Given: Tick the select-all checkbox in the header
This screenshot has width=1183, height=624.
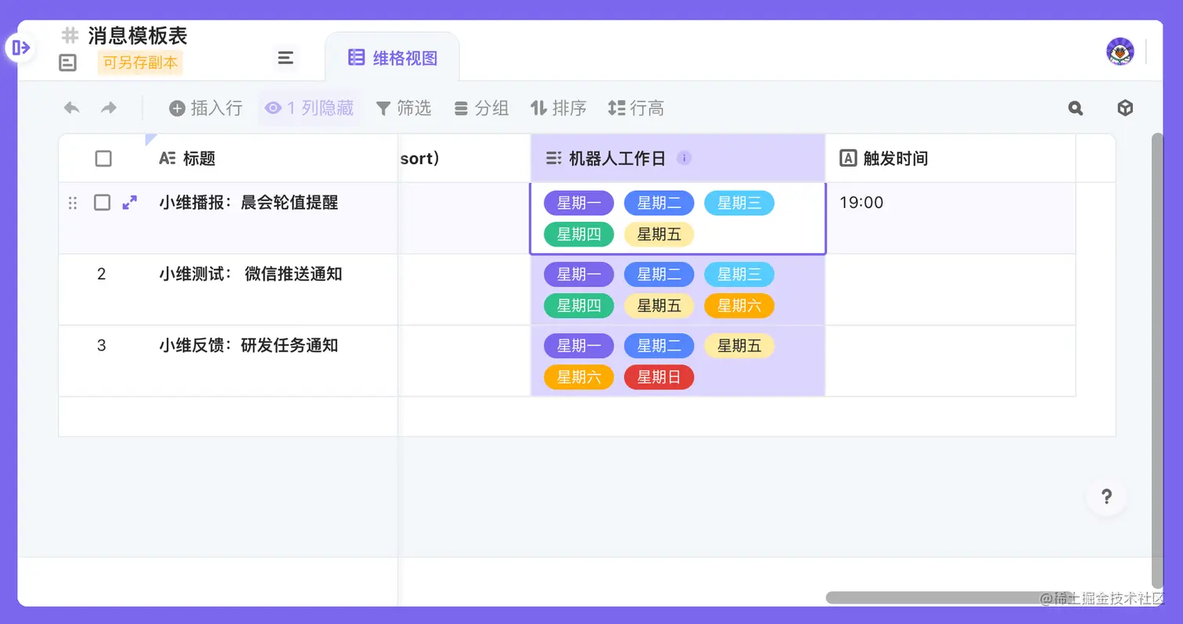Looking at the screenshot, I should coord(103,159).
